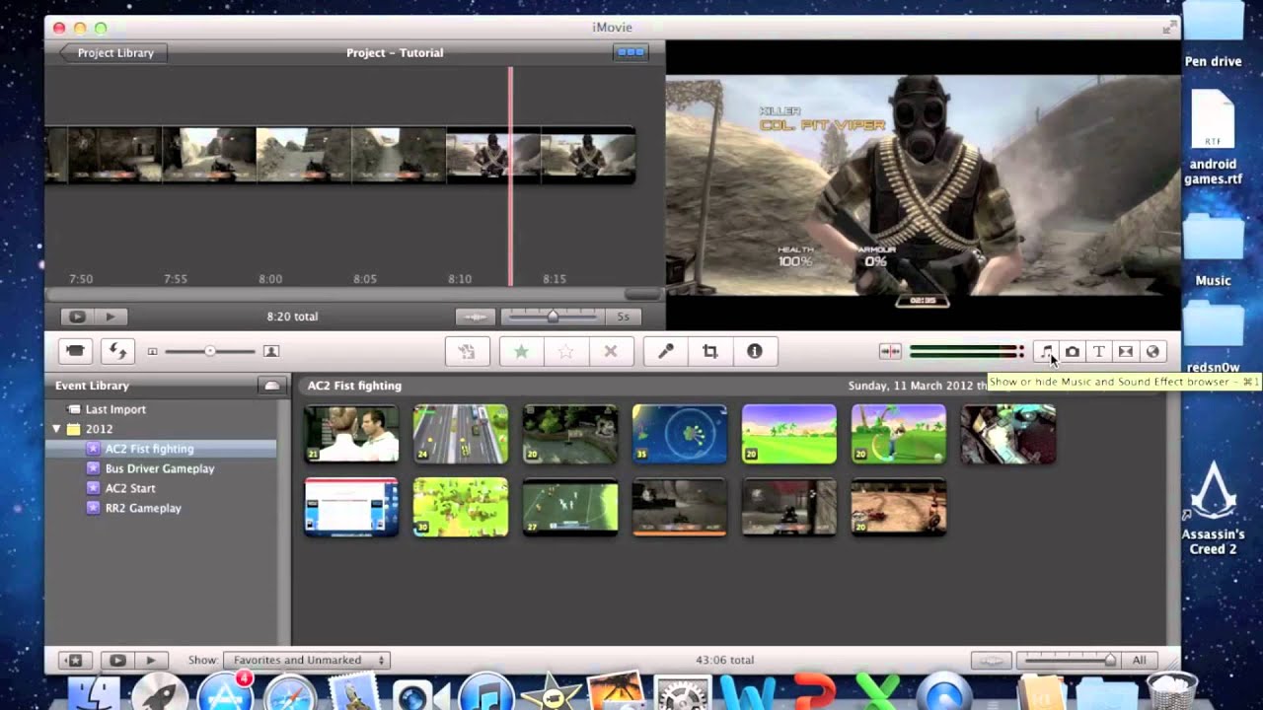The width and height of the screenshot is (1263, 710).
Task: Select the AC2 Fist fighting event
Action: coord(161,449)
